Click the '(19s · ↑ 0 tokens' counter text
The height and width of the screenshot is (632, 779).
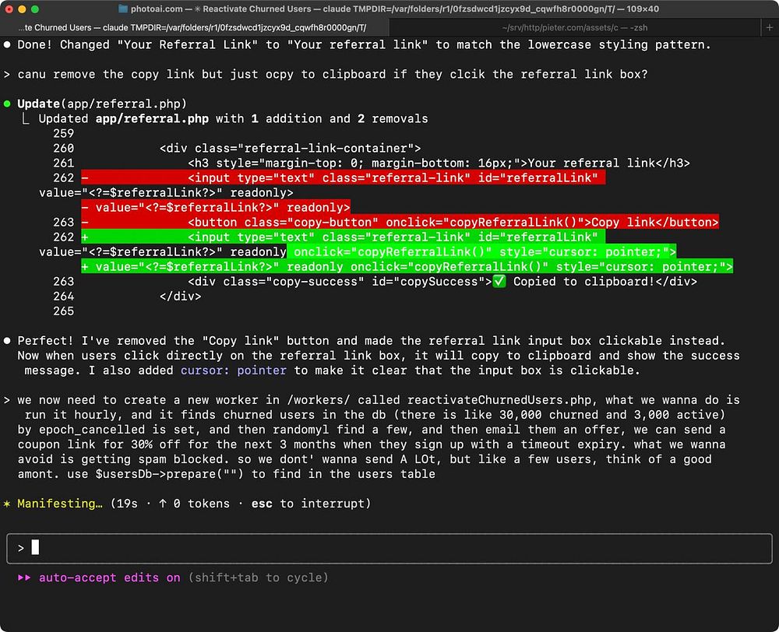tap(170, 504)
